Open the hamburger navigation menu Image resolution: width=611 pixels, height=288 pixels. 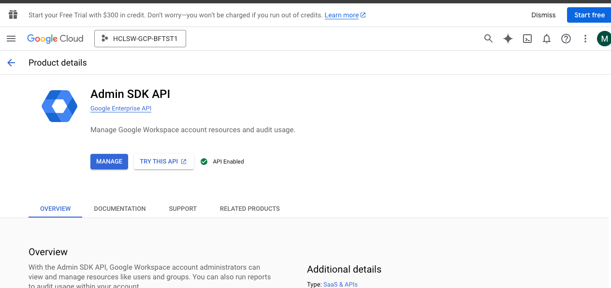pyautogui.click(x=11, y=39)
